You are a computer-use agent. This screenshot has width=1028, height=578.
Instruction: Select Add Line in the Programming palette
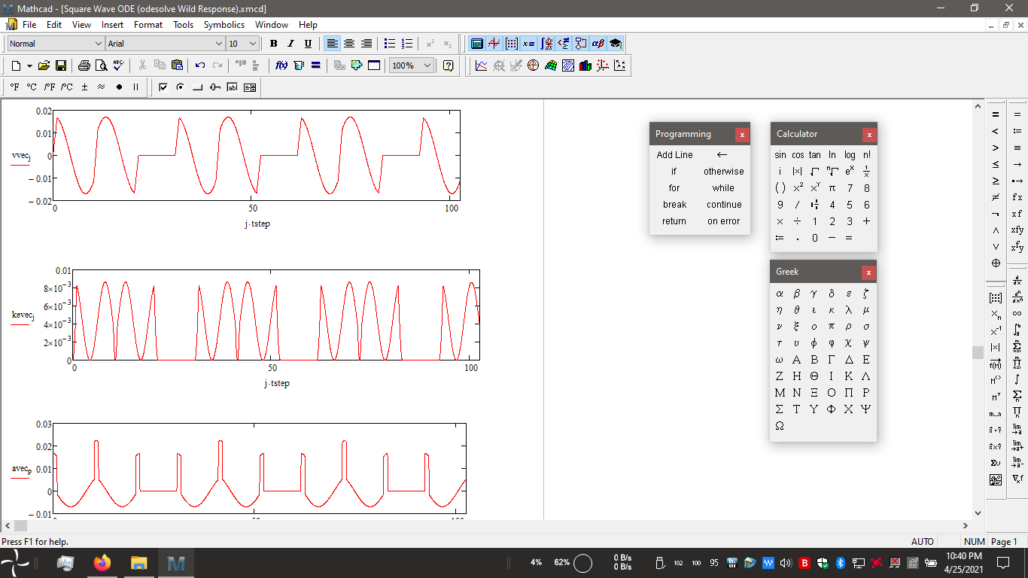673,154
